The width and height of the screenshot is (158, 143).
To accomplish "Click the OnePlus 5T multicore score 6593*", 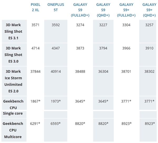I will [56, 123].
